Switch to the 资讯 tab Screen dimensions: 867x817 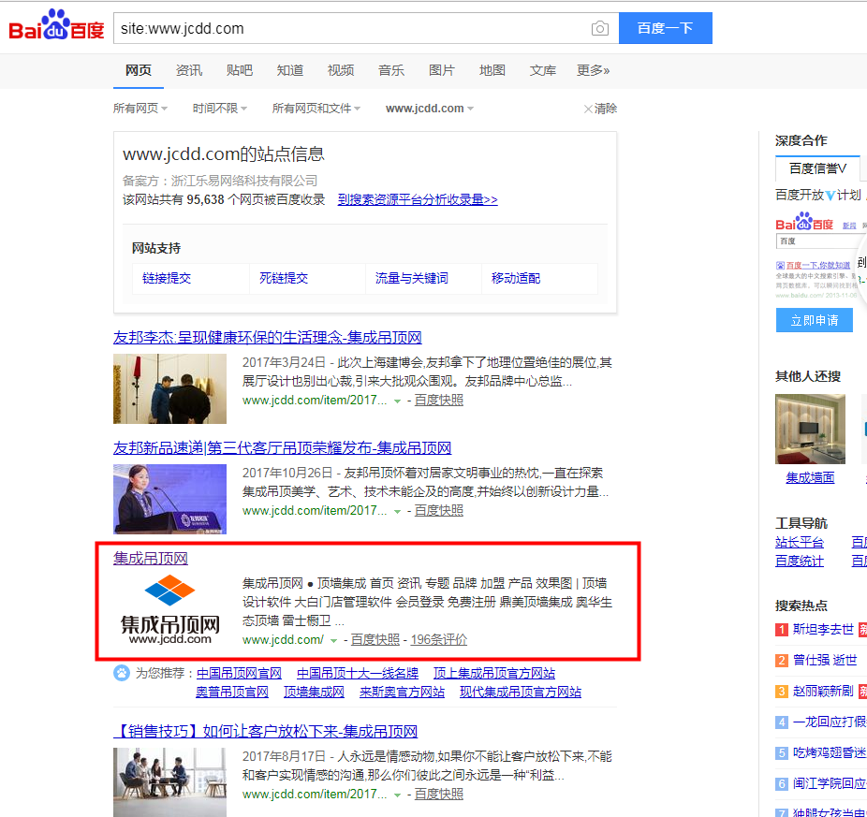coord(189,70)
